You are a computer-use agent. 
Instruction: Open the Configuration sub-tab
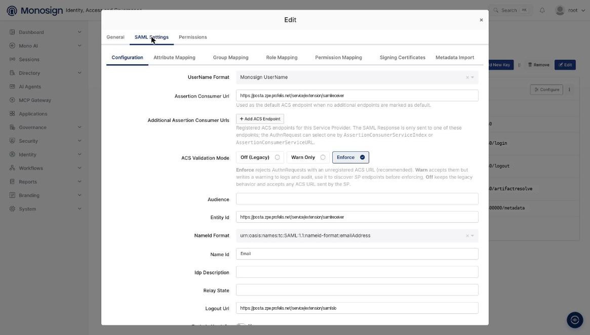click(x=127, y=58)
